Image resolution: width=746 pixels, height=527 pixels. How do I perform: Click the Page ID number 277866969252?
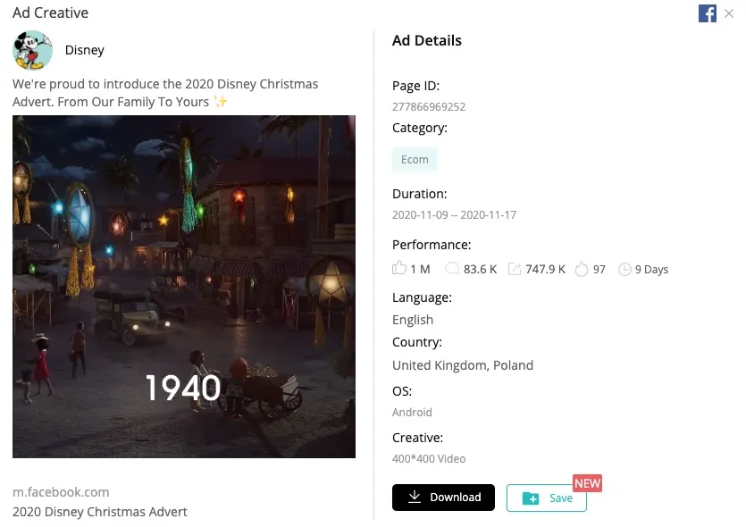[429, 106]
